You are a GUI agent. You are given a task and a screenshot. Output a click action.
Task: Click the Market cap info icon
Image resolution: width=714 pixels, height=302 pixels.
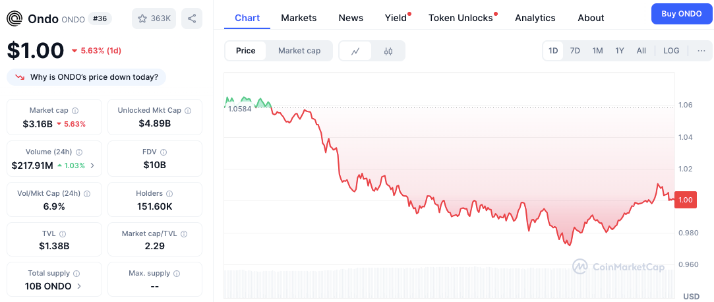coord(76,111)
